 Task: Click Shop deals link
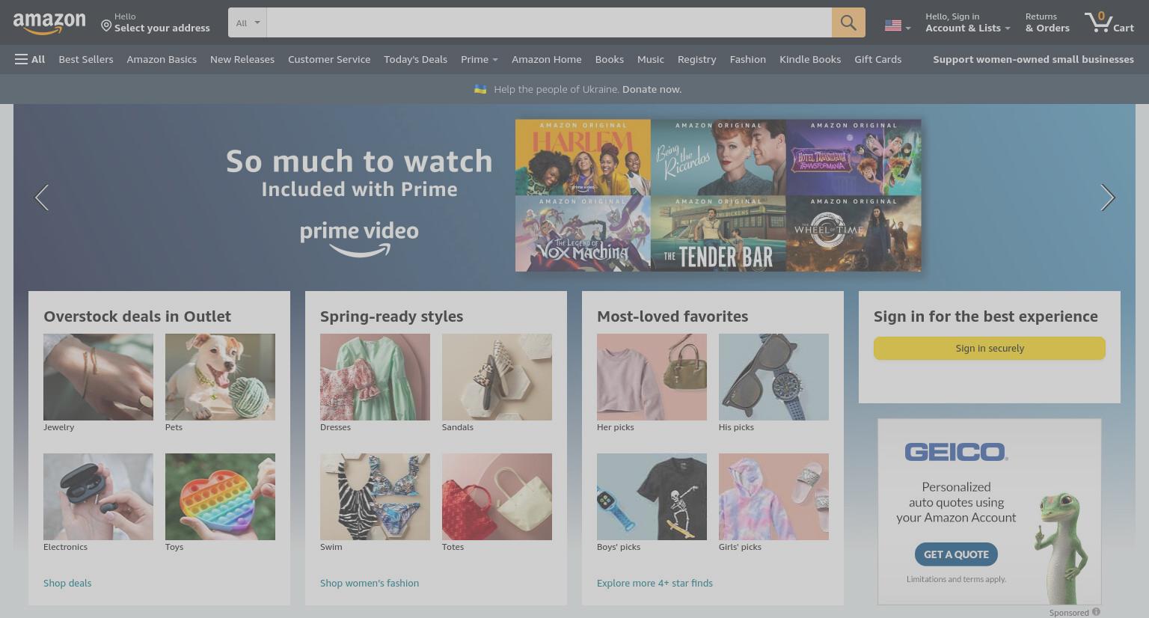tap(67, 583)
